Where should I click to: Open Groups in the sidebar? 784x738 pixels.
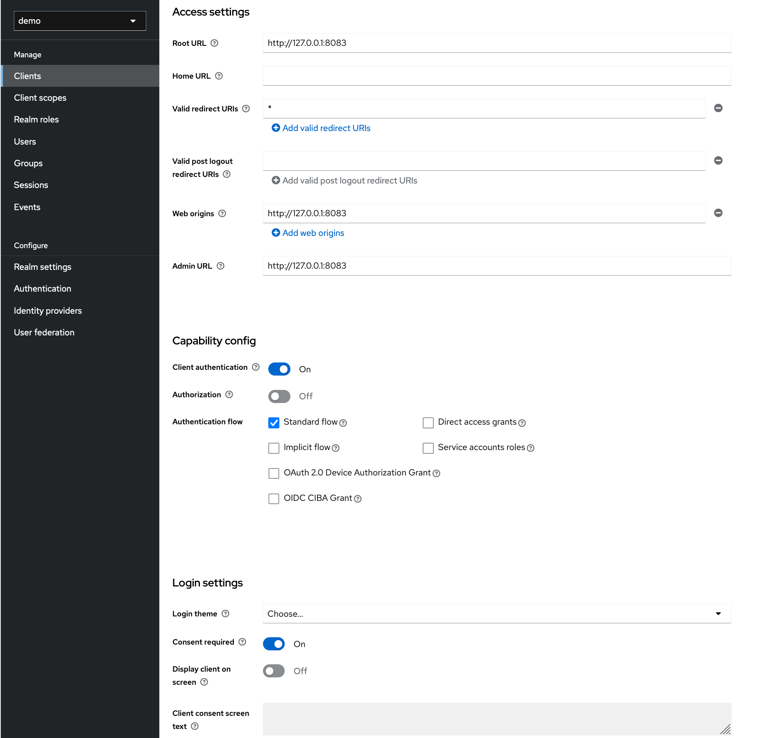point(80,163)
